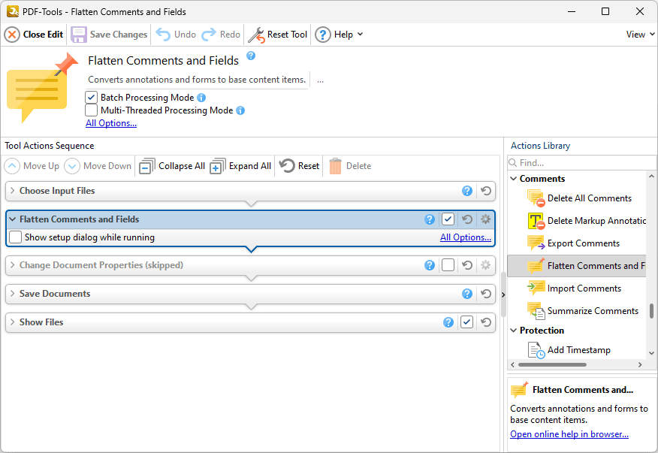Click the Move Down button
The height and width of the screenshot is (453, 658).
coord(98,166)
